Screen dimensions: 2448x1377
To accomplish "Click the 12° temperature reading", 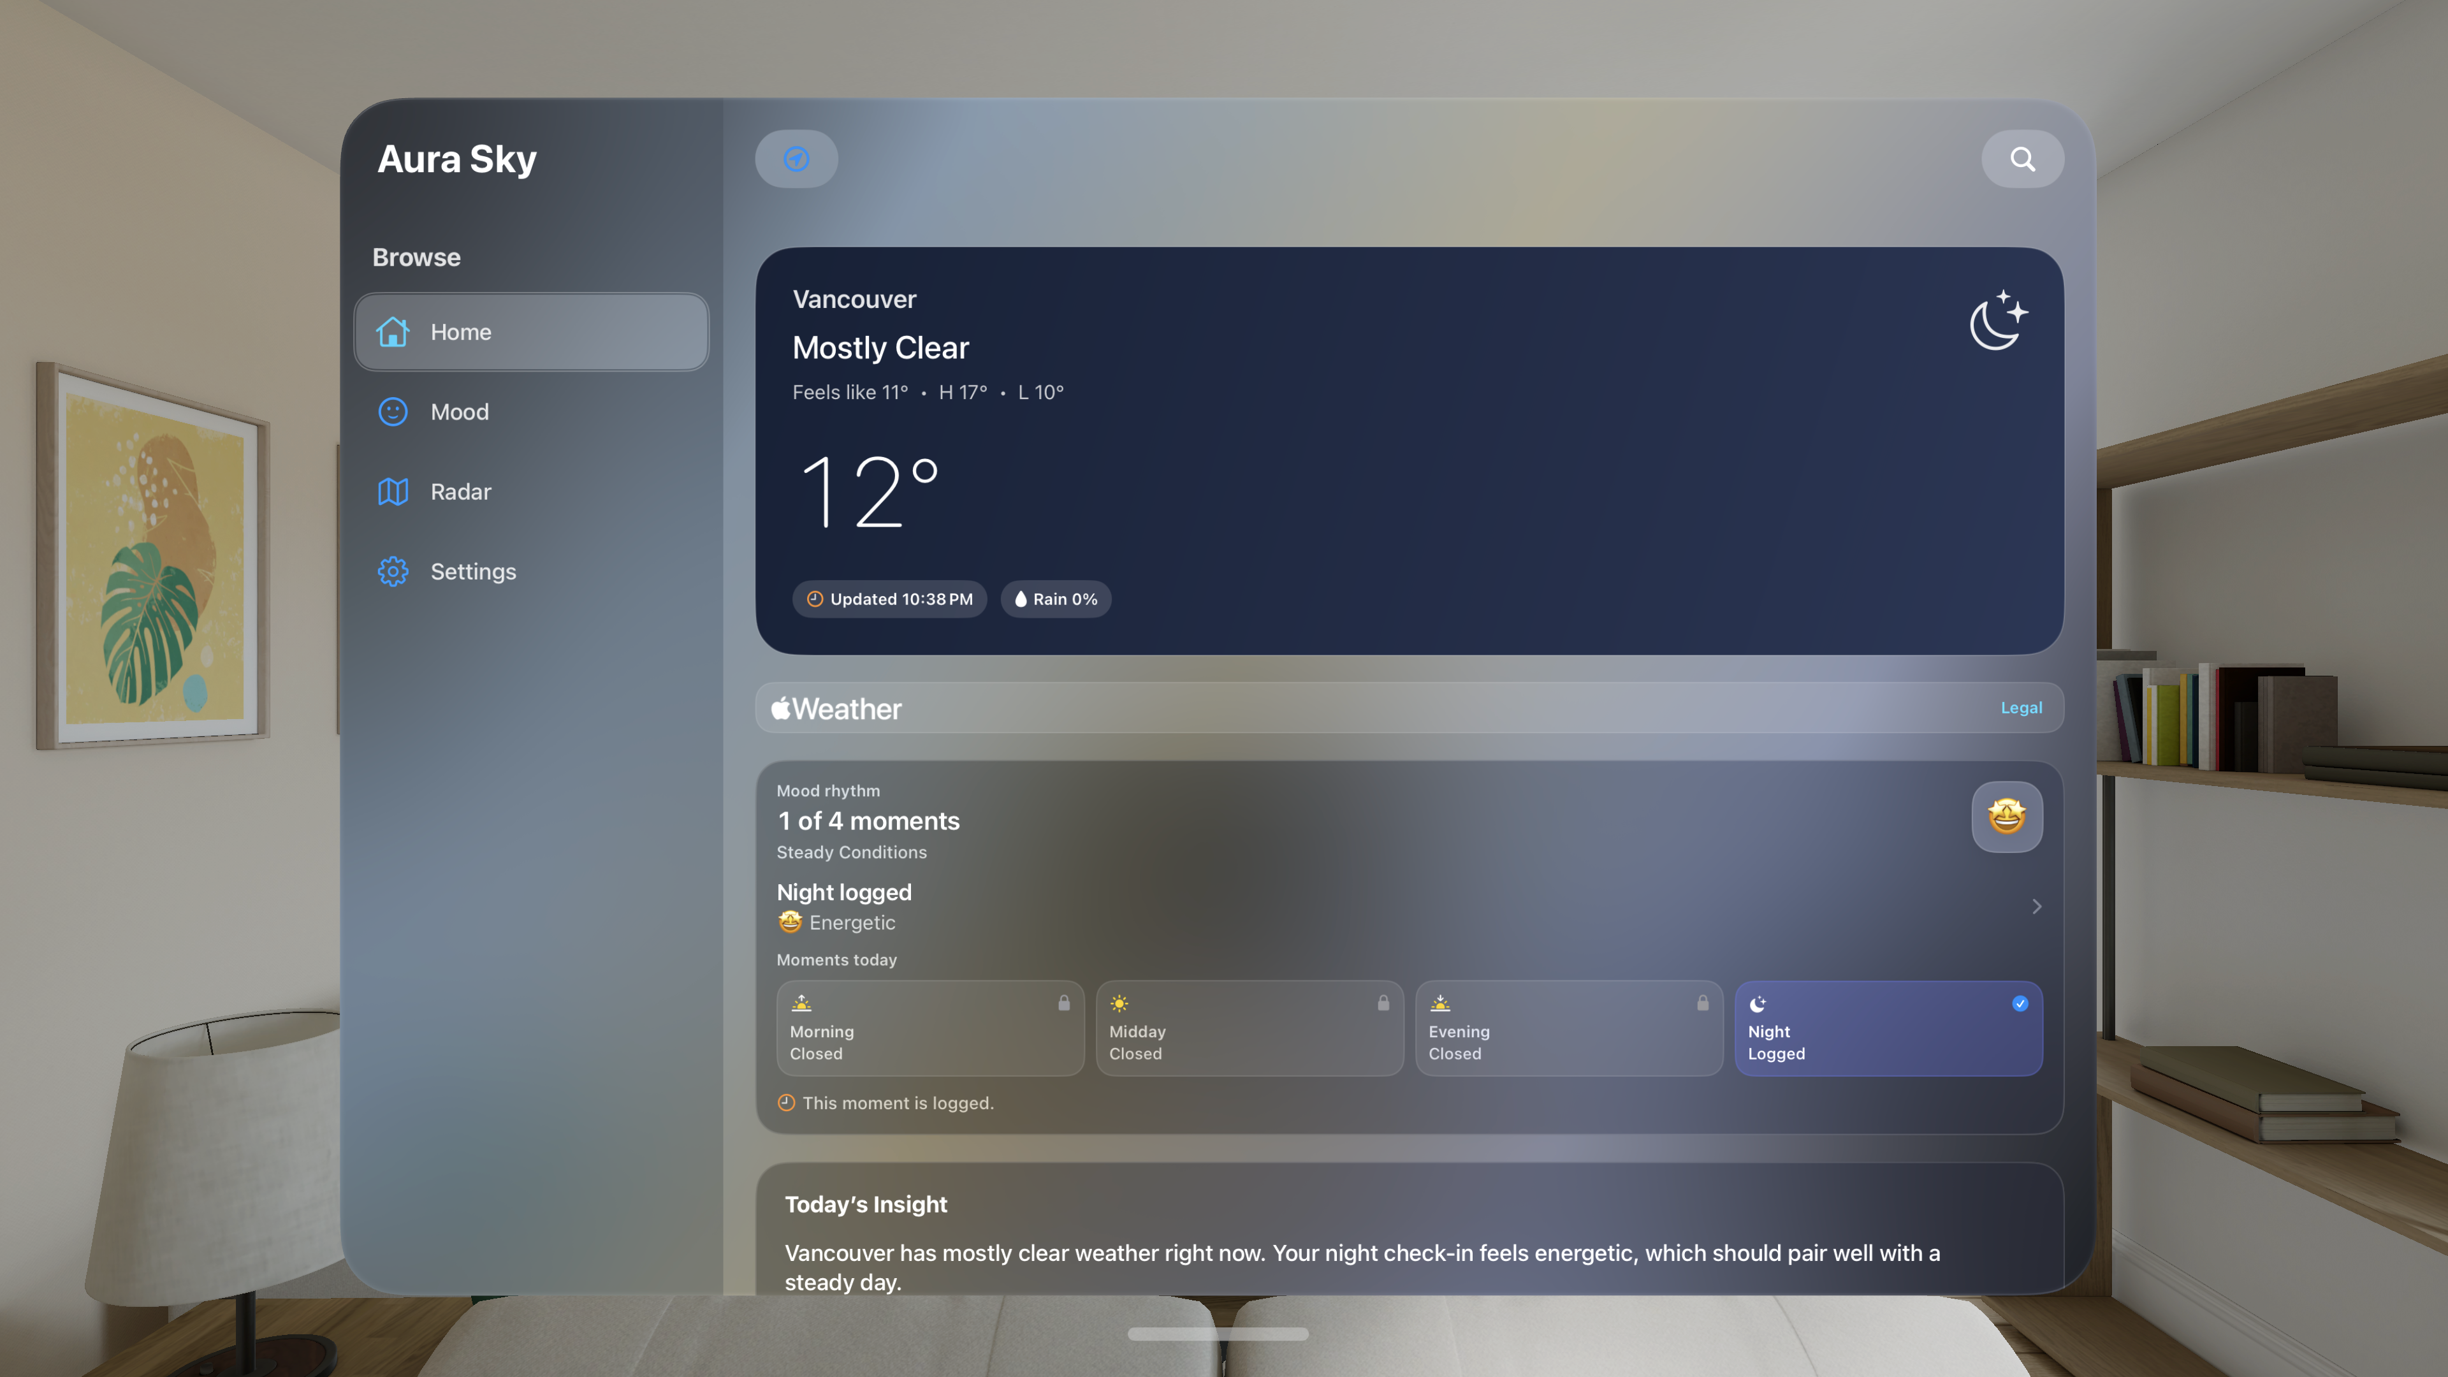I will click(870, 492).
